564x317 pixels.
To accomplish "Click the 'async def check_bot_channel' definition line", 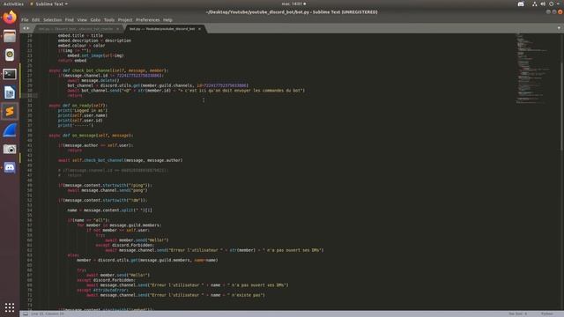I will [108, 70].
